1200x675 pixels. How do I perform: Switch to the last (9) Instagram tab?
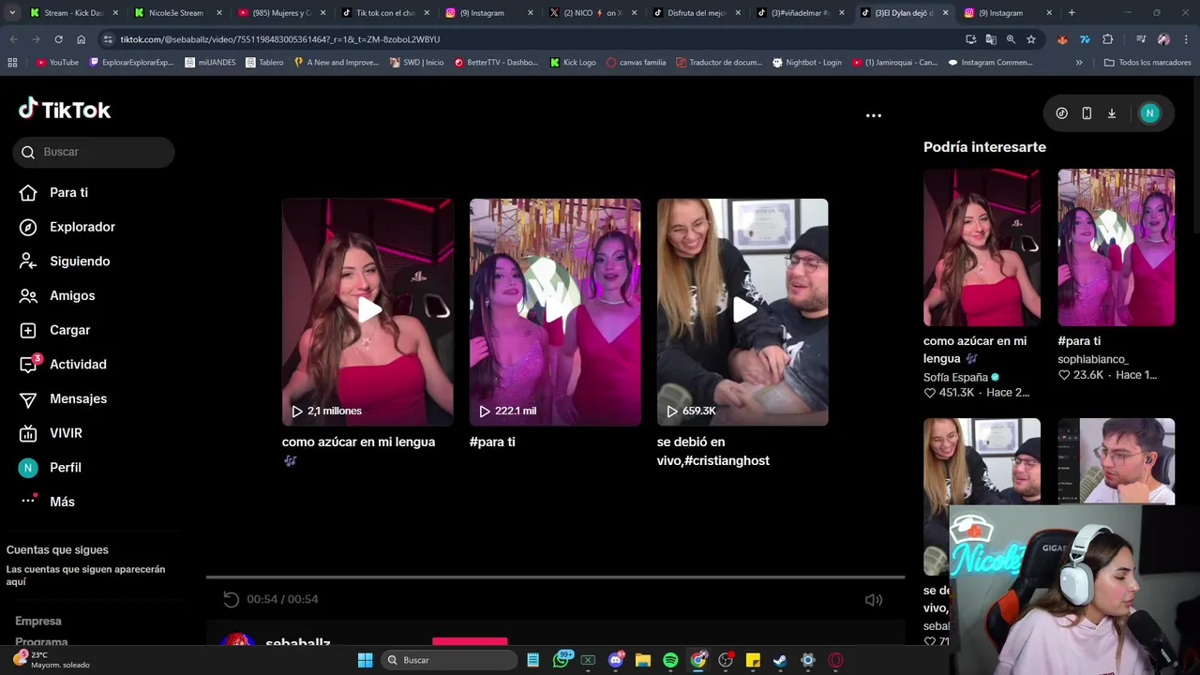pos(1007,13)
